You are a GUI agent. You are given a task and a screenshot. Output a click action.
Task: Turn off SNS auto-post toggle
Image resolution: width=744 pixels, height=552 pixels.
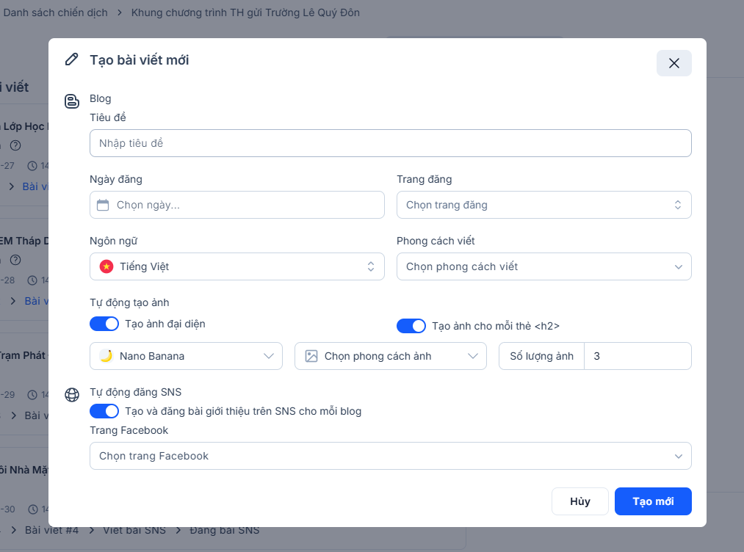(x=104, y=411)
